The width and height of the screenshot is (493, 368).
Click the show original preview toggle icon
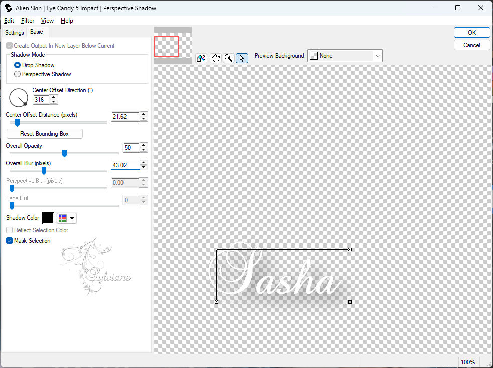click(x=201, y=58)
